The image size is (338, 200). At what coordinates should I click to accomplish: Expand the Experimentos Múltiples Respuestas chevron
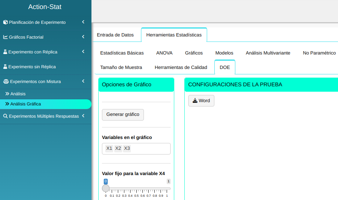[83, 116]
